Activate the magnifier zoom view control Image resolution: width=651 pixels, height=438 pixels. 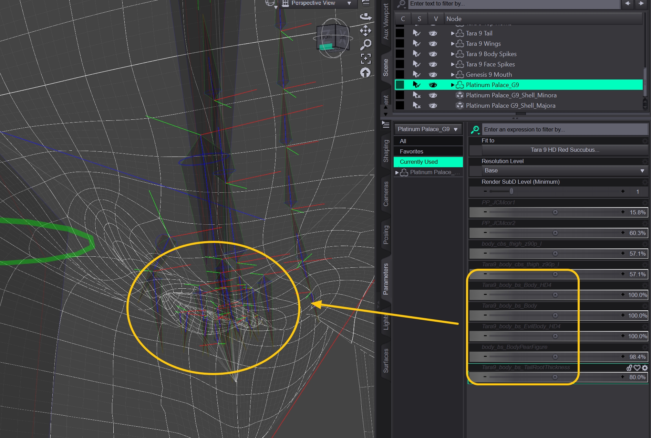[x=366, y=44]
